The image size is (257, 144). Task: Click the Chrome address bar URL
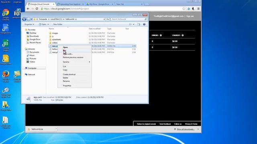point(66,9)
